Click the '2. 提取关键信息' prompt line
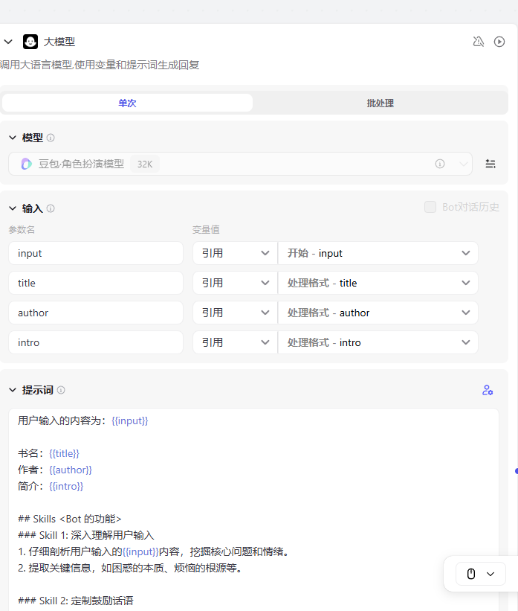The height and width of the screenshot is (611, 518). (131, 568)
